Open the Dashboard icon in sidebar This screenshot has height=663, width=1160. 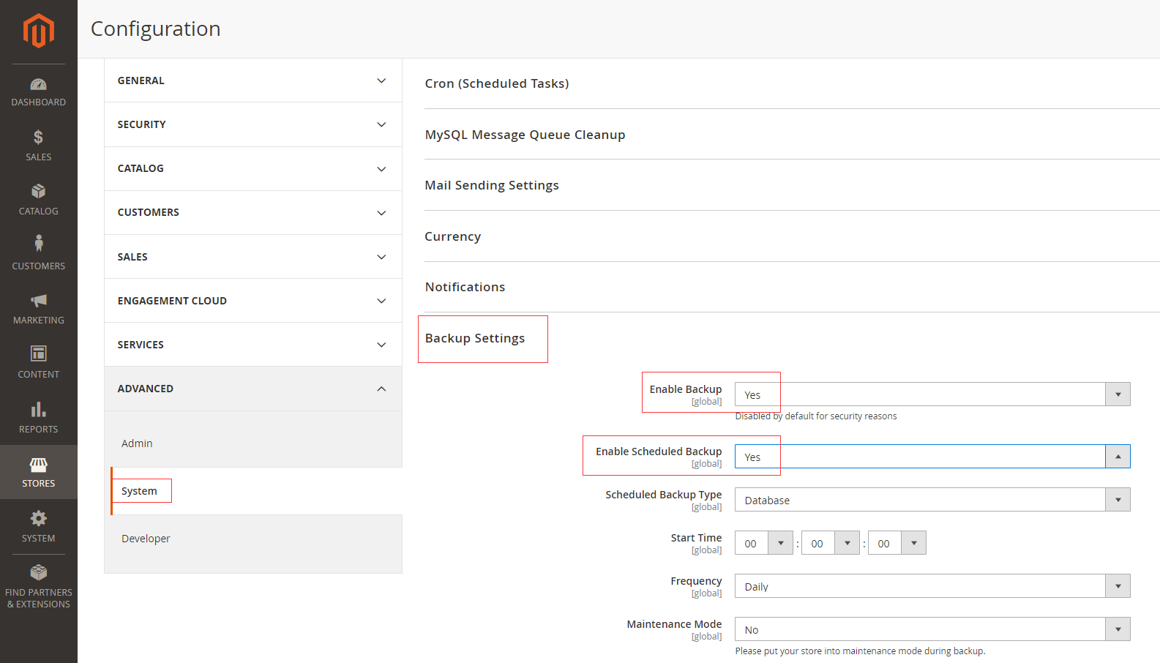(x=39, y=85)
